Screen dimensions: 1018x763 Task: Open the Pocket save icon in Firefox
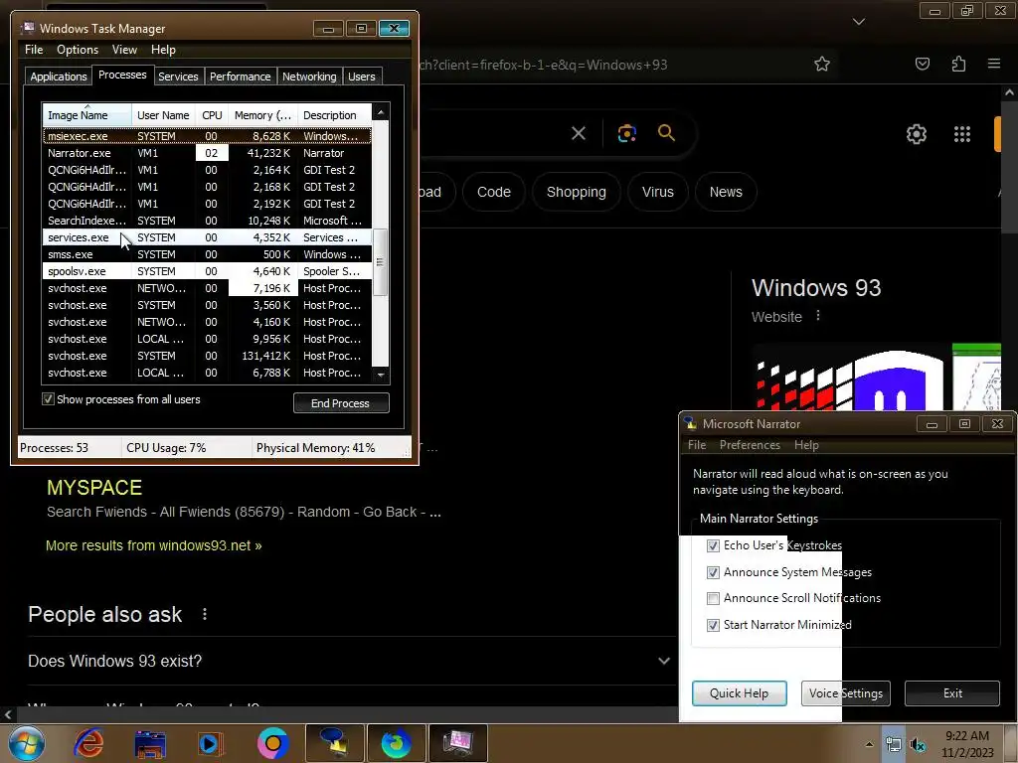pyautogui.click(x=922, y=64)
